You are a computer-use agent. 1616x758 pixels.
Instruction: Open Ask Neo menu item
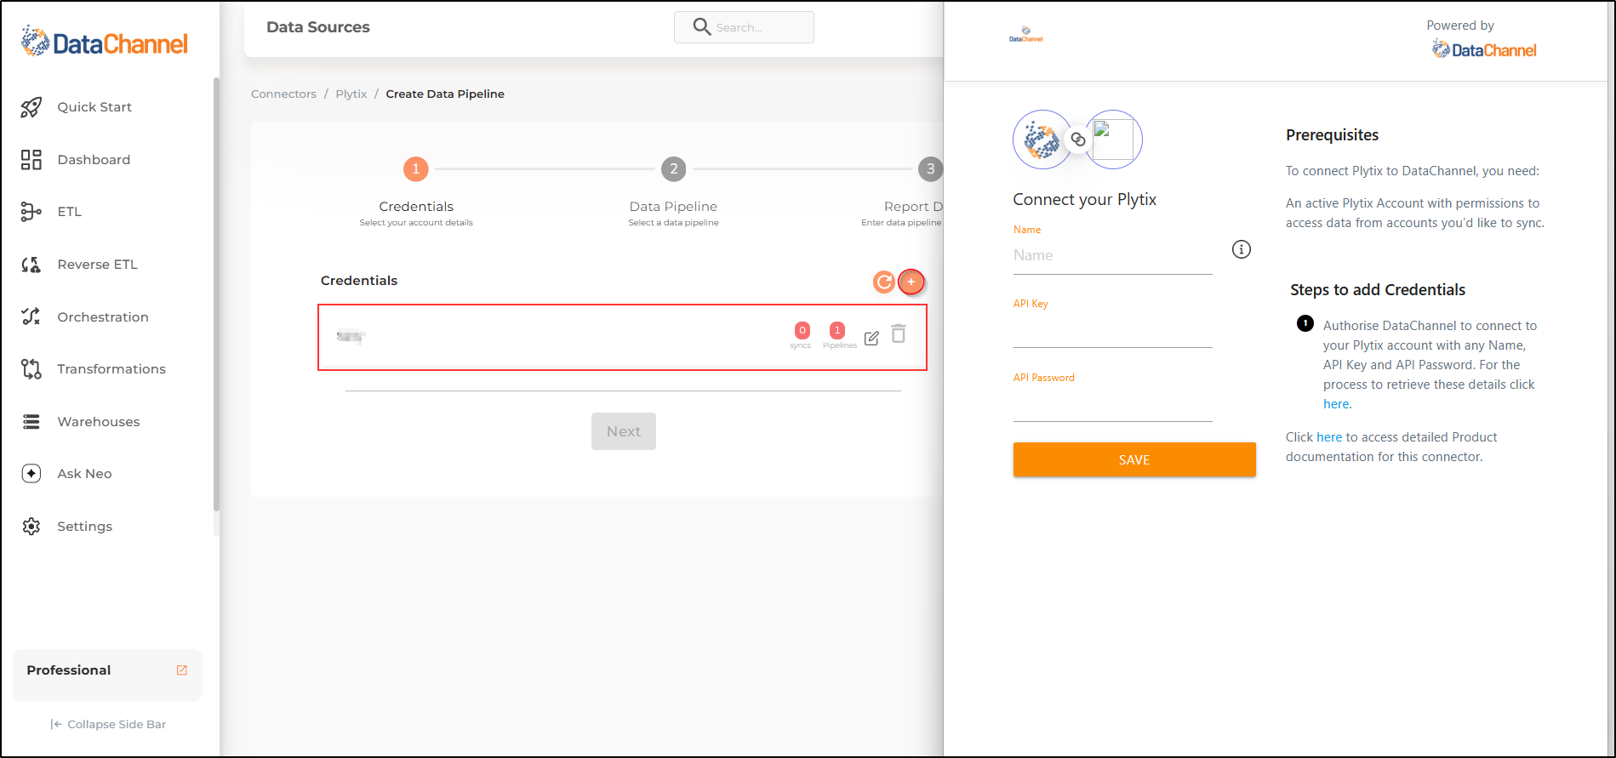tap(84, 474)
